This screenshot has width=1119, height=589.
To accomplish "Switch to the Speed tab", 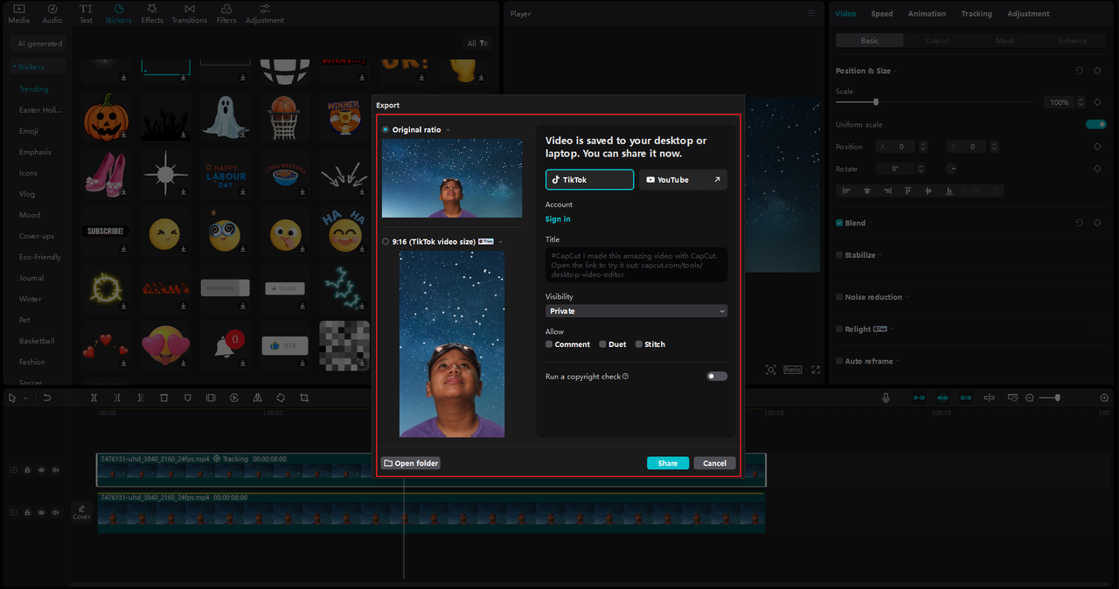I will (x=882, y=13).
